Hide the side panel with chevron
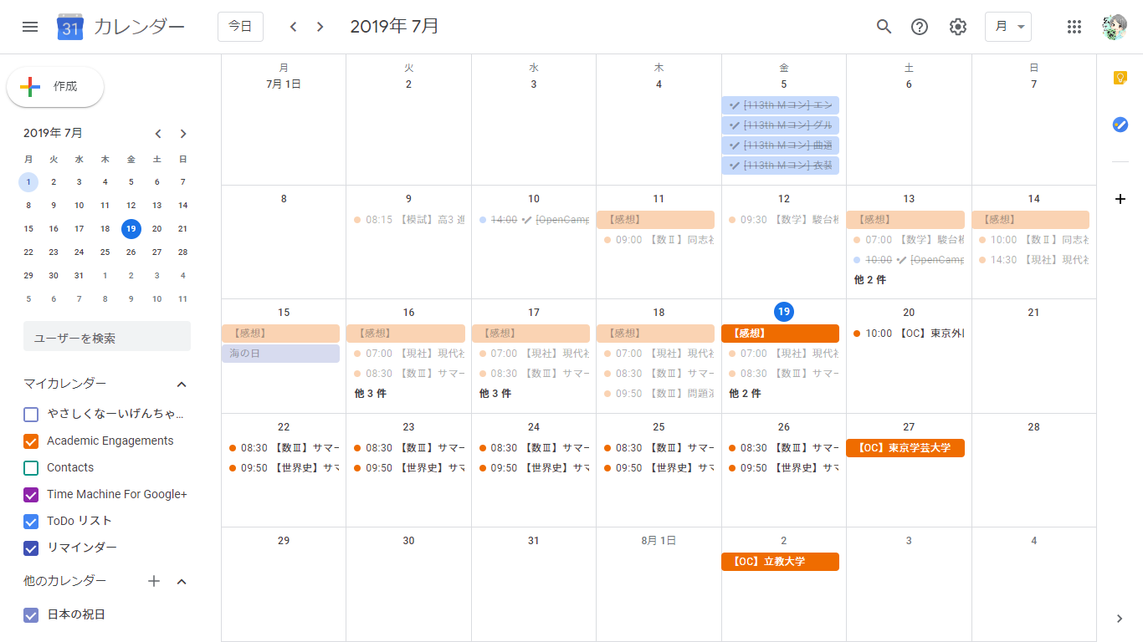The width and height of the screenshot is (1143, 642). [1120, 619]
